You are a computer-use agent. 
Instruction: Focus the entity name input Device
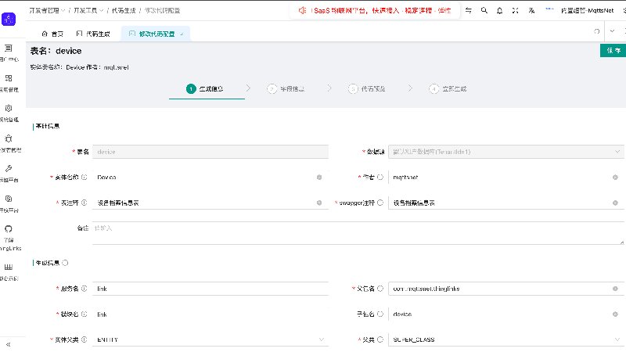point(205,178)
